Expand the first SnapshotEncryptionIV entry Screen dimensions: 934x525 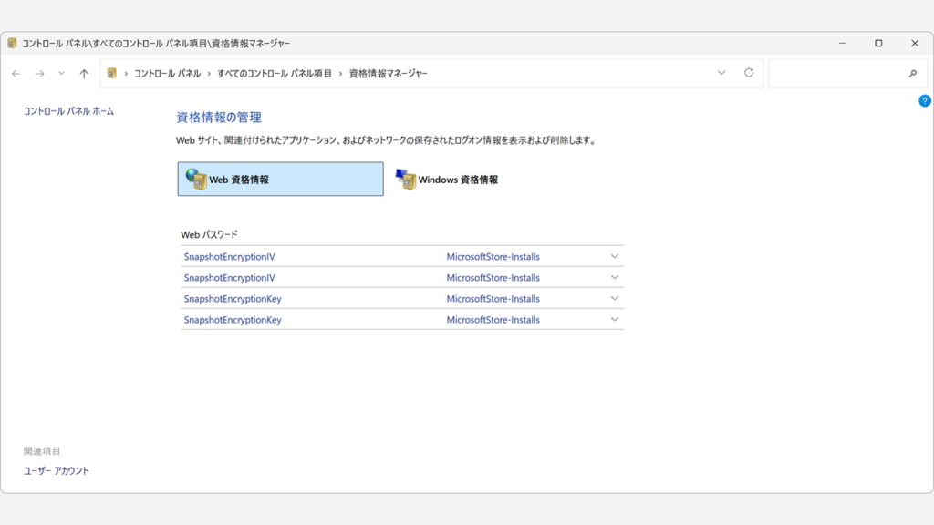615,256
